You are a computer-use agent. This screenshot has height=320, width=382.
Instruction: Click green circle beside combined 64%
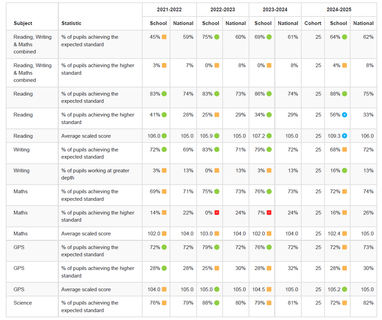[344, 37]
